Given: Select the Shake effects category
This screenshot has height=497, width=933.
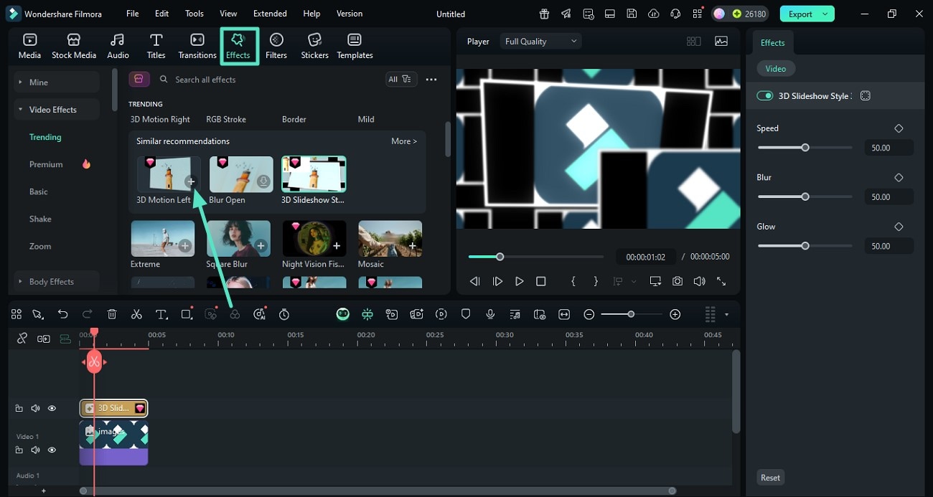Looking at the screenshot, I should [x=40, y=219].
